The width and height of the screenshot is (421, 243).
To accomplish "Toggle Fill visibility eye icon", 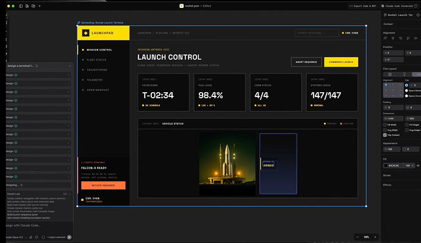I will click(418, 165).
